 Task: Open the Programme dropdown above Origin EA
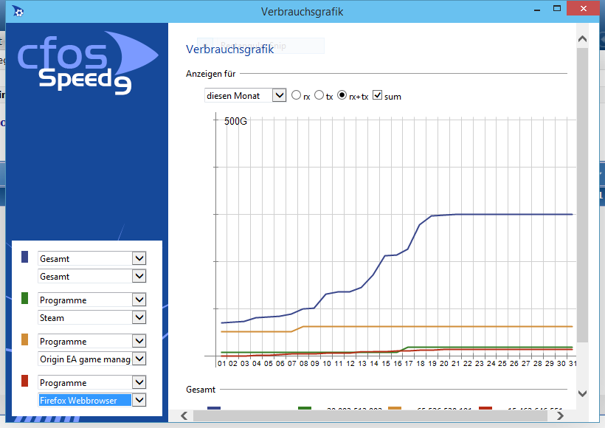pos(91,341)
